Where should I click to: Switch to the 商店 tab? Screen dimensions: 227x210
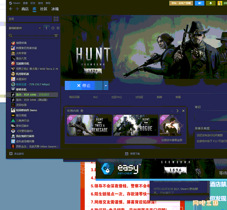(25, 9)
